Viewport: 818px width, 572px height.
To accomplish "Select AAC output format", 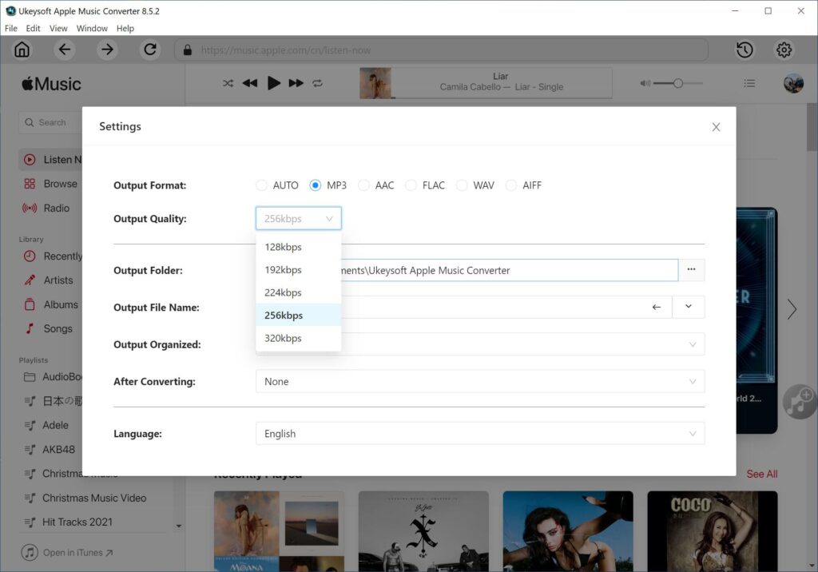I will coord(363,185).
